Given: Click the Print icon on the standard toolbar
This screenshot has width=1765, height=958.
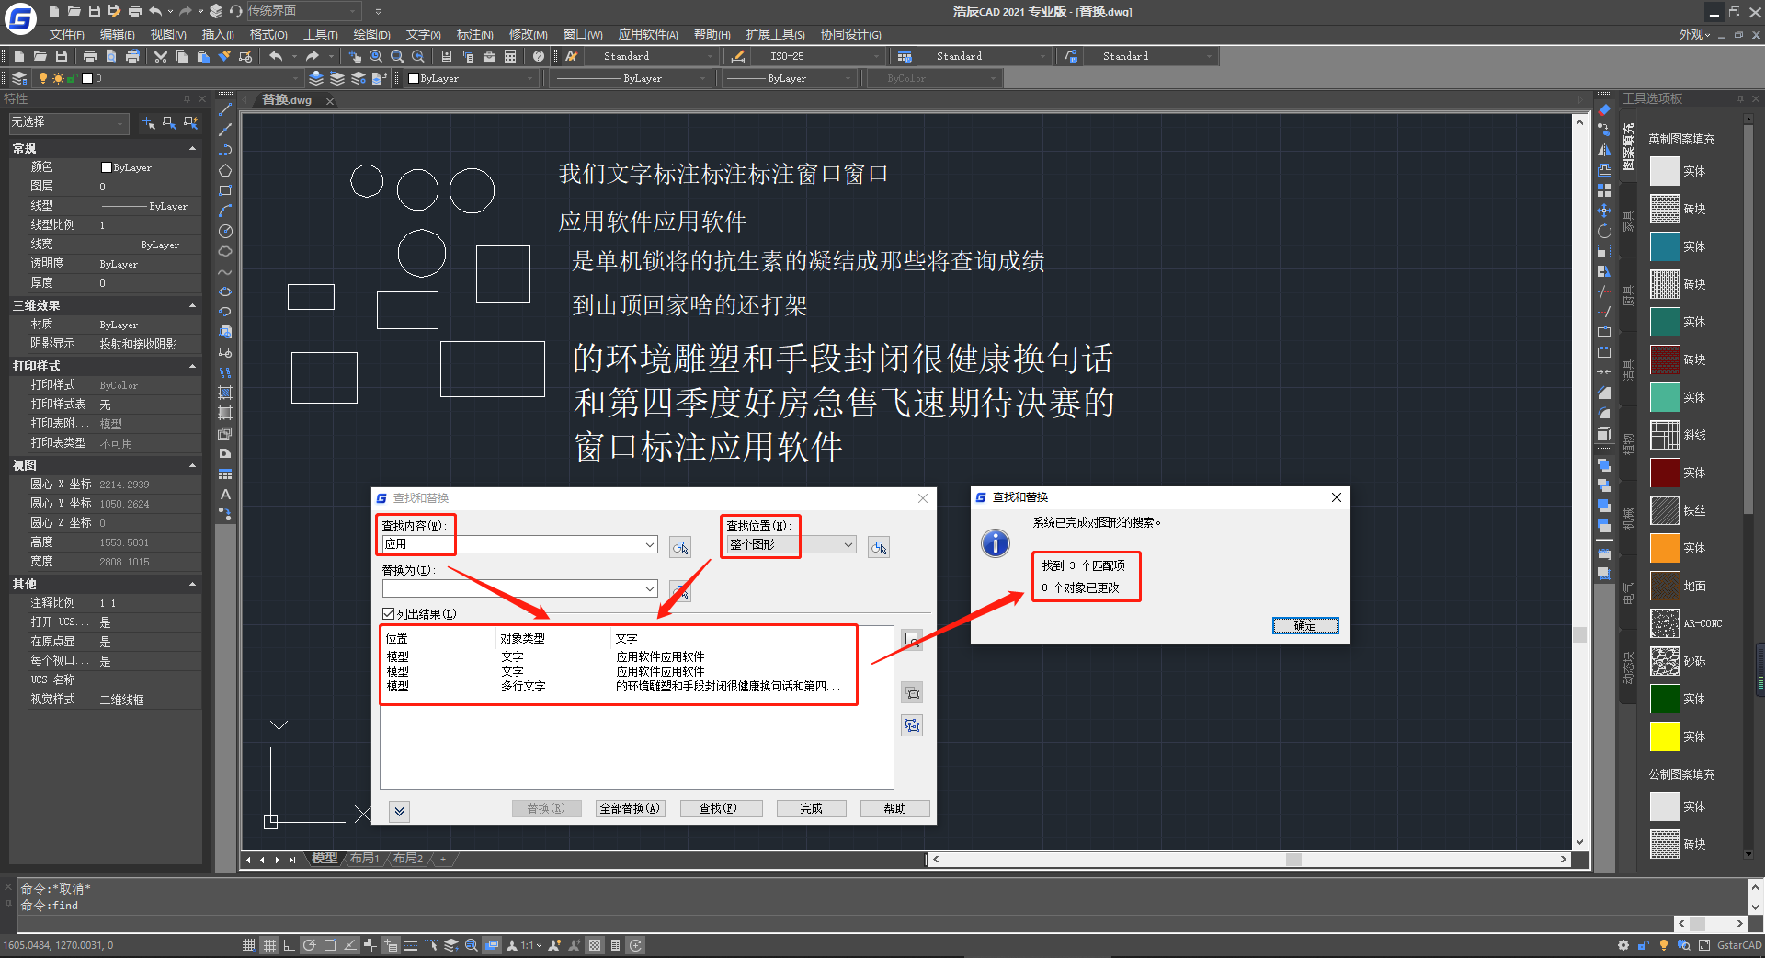Looking at the screenshot, I should [x=89, y=56].
